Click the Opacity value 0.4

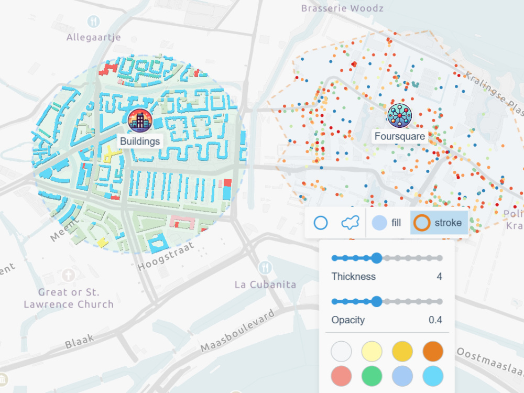point(435,320)
